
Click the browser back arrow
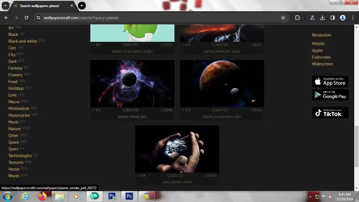pyautogui.click(x=6, y=18)
